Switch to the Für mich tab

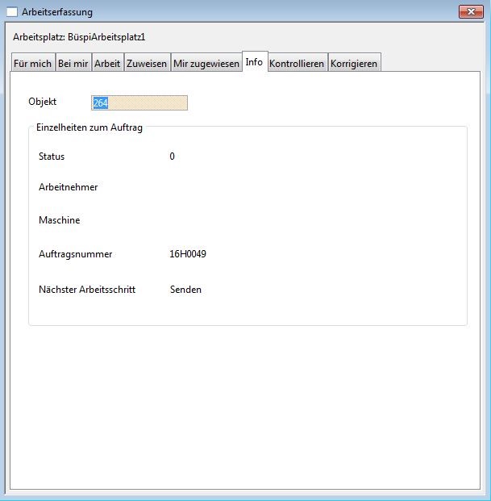[33, 64]
